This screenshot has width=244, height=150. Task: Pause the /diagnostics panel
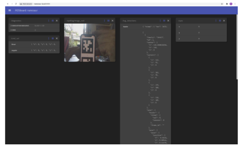pyautogui.click(x=53, y=21)
